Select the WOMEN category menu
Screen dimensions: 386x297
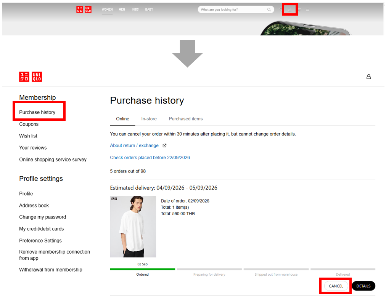pos(107,10)
